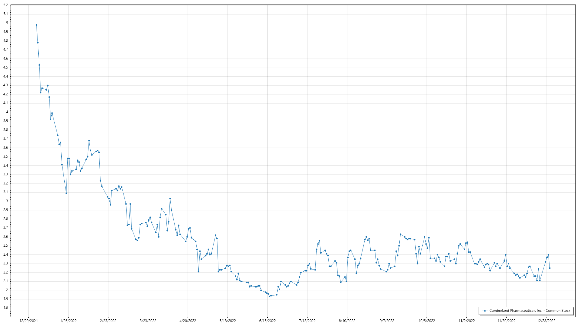Select the 7/13/2022 x-axis label
Viewport: 580px width, 326px height.
pos(307,321)
